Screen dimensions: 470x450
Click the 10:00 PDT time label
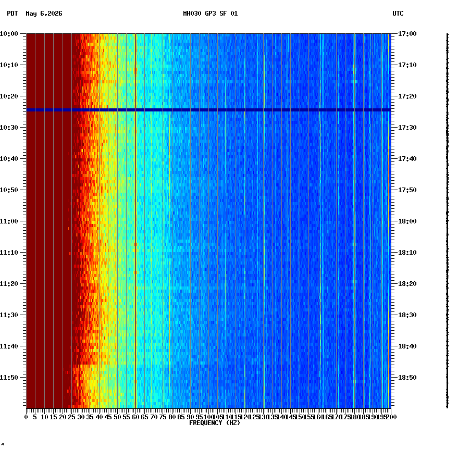coord(9,34)
